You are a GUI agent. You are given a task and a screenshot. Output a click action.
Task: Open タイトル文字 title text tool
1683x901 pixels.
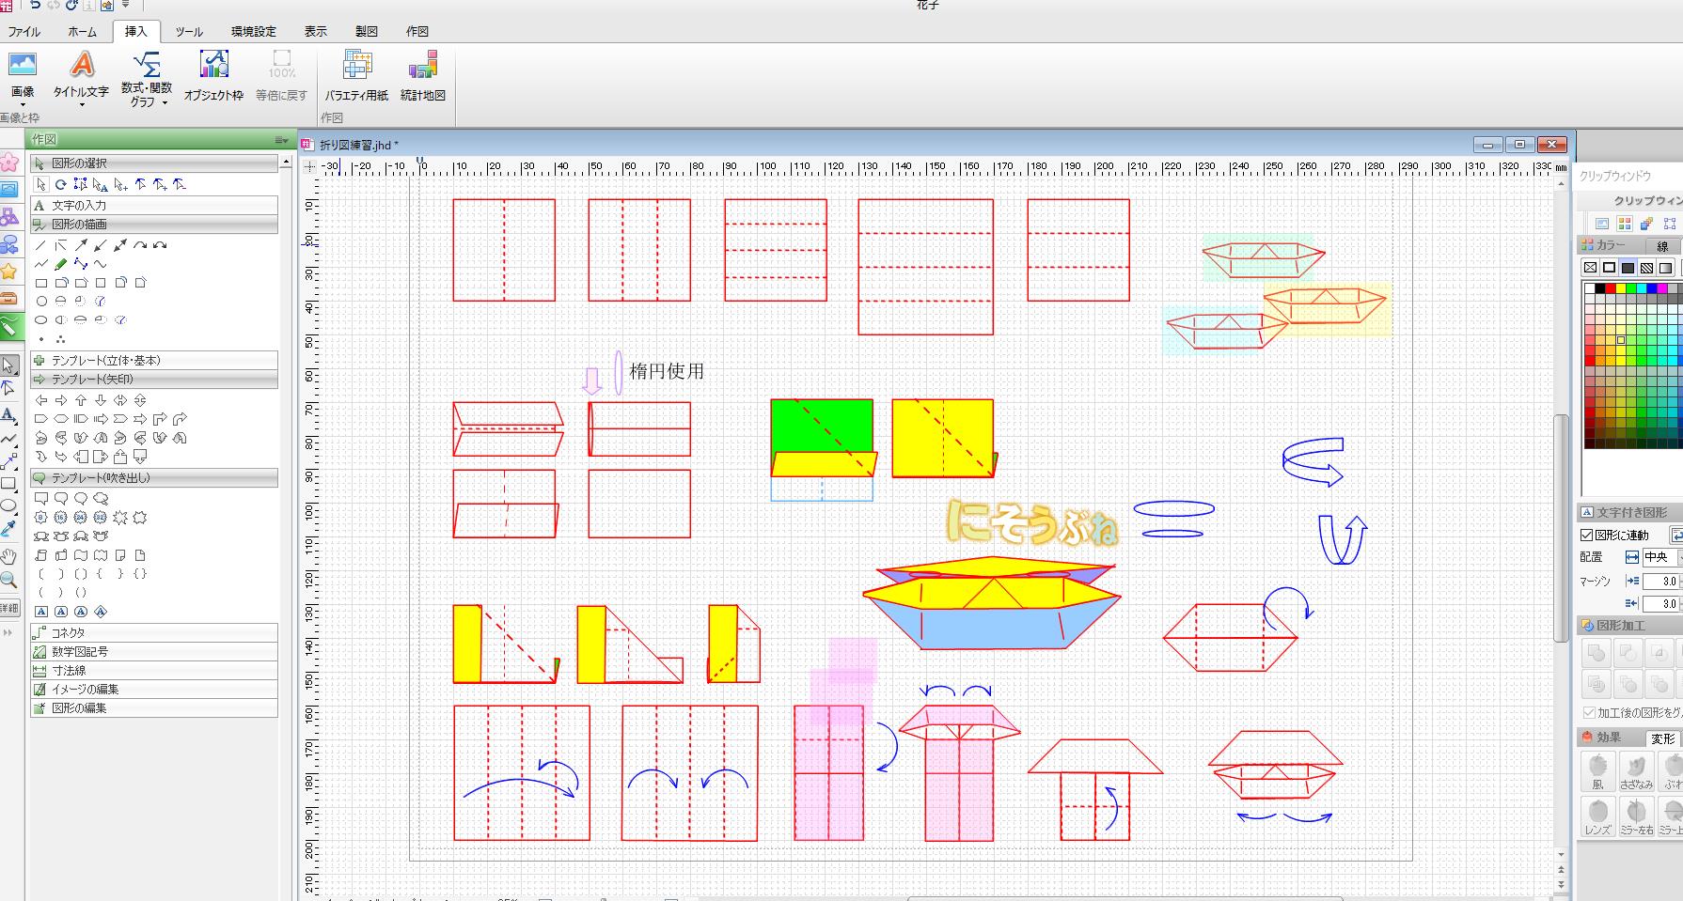(x=81, y=77)
